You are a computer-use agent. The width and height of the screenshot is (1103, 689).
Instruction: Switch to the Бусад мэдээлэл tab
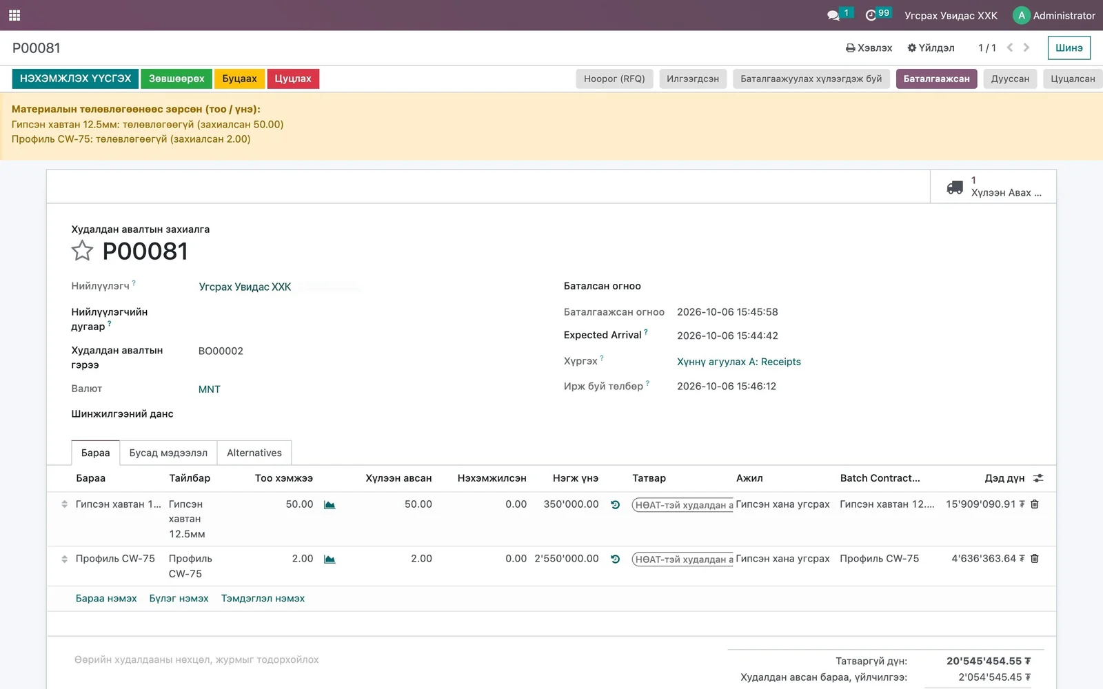168,453
